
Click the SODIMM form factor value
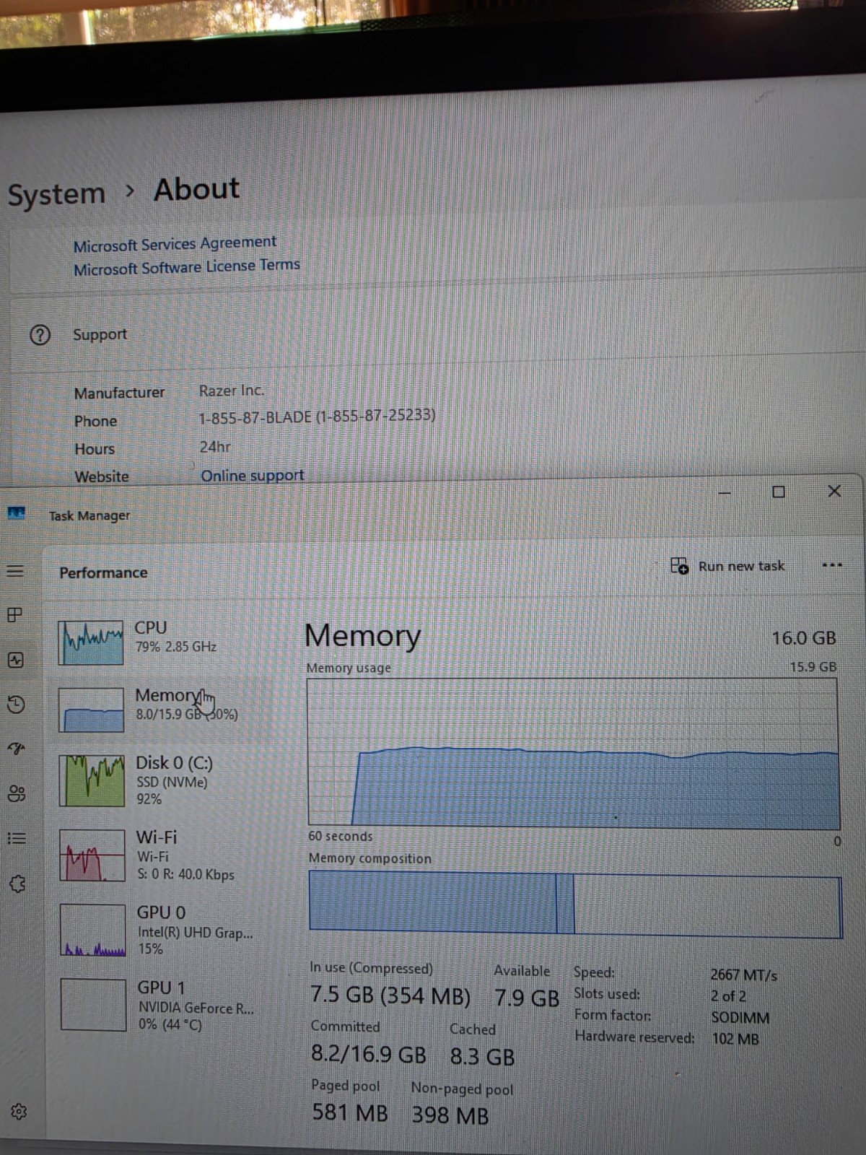(740, 1018)
